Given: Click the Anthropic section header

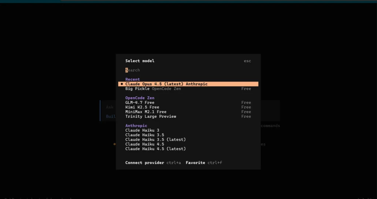Looking at the screenshot, I should (x=136, y=126).
